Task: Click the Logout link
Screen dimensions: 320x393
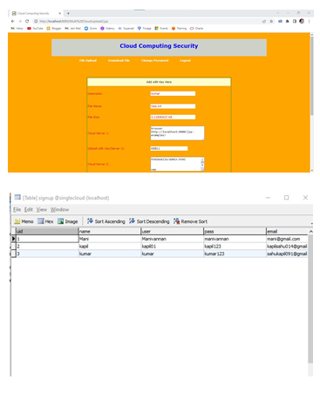Action: click(x=185, y=60)
